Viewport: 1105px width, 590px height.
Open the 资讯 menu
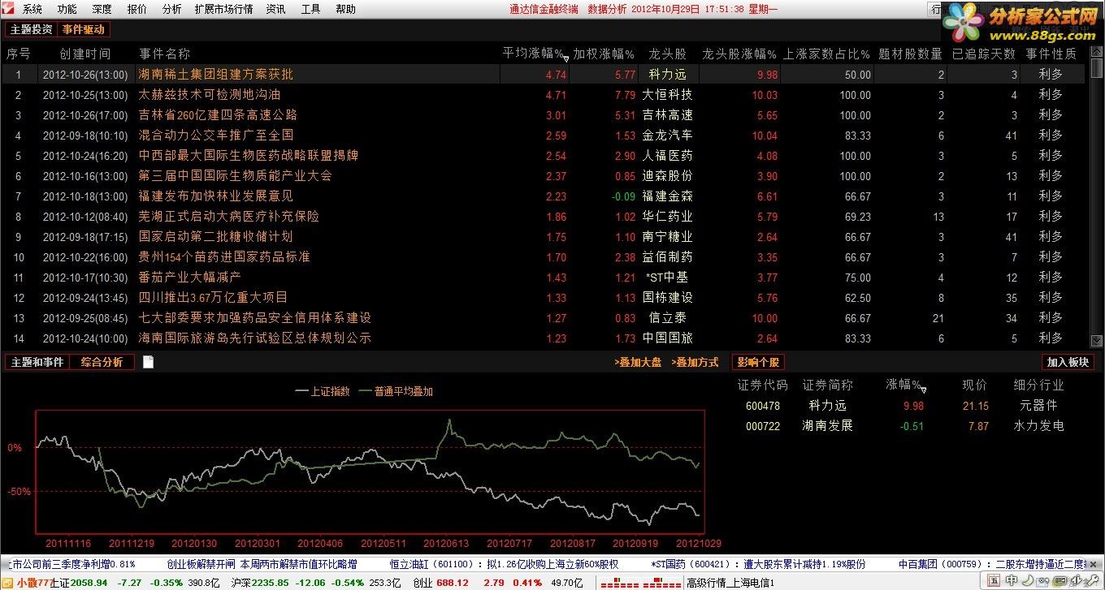[x=276, y=9]
